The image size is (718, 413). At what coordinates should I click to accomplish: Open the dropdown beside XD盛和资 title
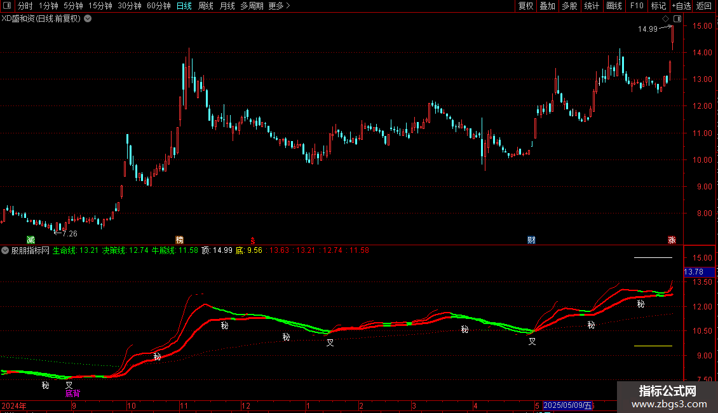coord(88,18)
